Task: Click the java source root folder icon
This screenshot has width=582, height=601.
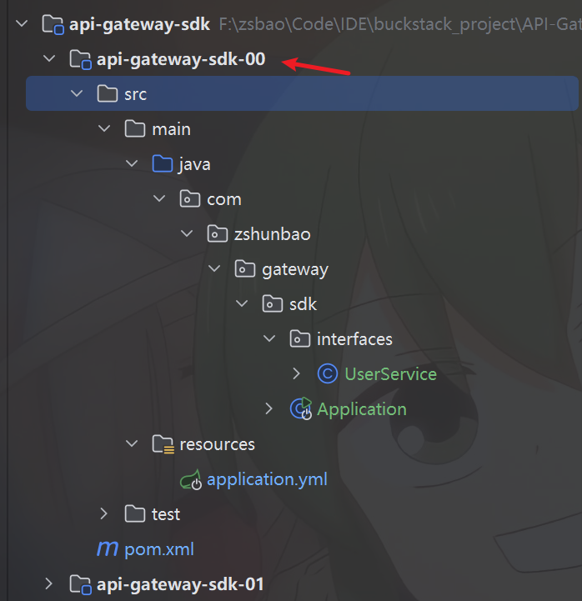Action: coord(162,164)
